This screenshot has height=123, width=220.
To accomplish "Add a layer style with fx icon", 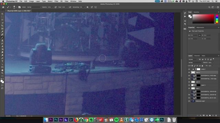I will [x=201, y=115].
